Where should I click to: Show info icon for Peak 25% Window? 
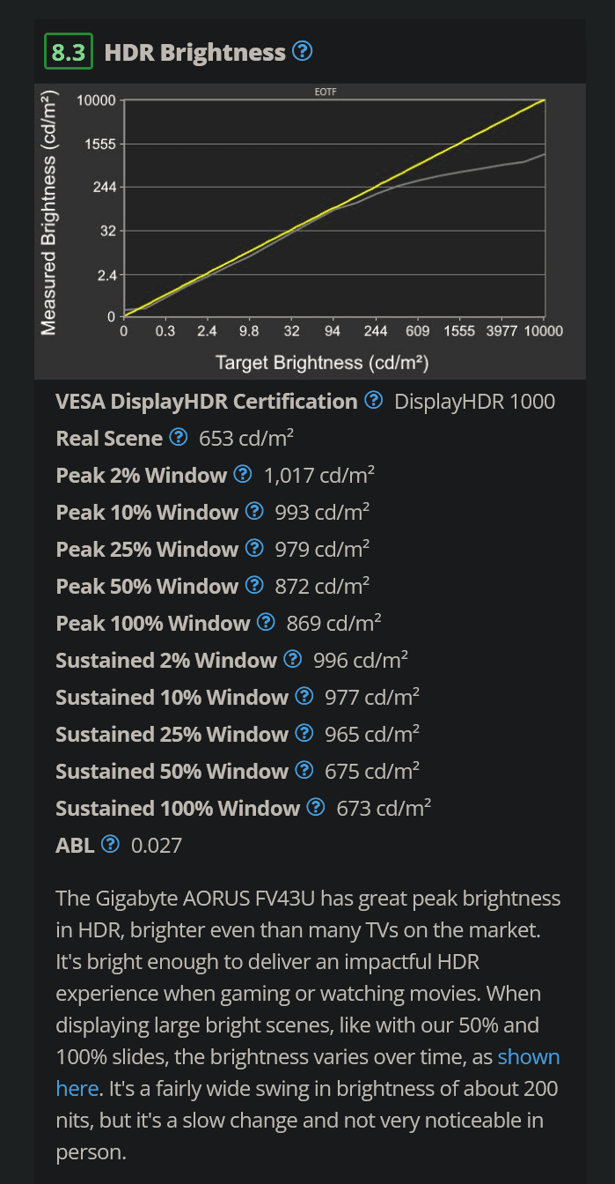(254, 549)
